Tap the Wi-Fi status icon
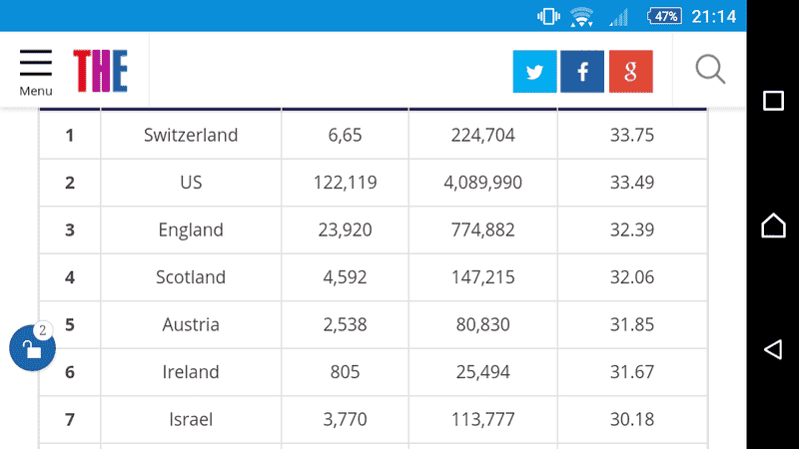This screenshot has height=449, width=799. click(581, 16)
